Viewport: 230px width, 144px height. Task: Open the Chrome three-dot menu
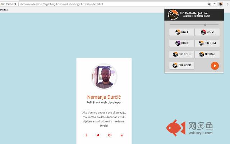[227, 4]
